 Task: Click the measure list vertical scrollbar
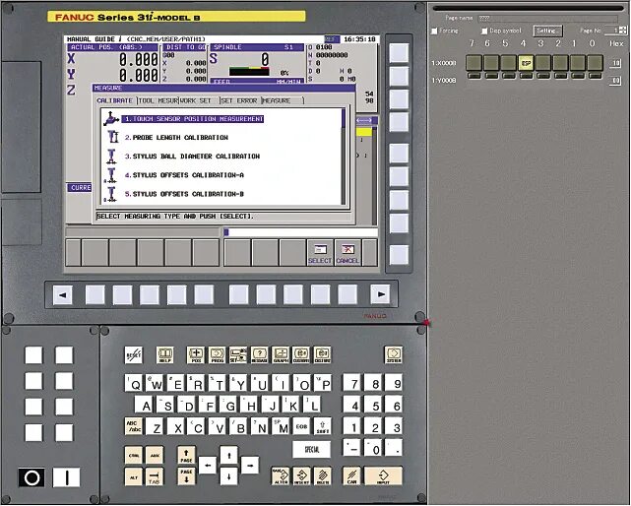(x=344, y=157)
